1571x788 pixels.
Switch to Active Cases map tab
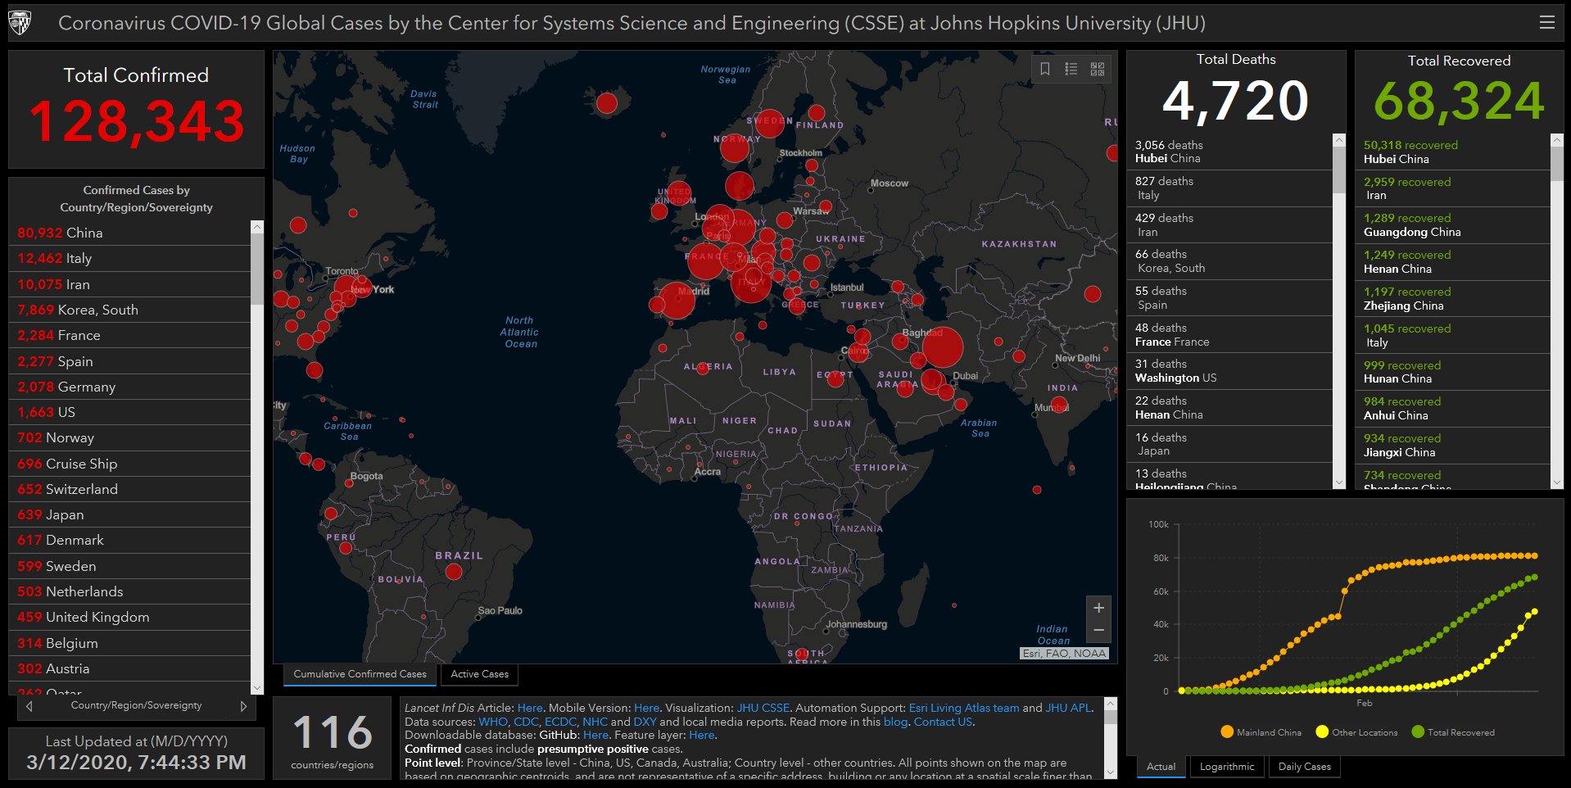(x=480, y=674)
